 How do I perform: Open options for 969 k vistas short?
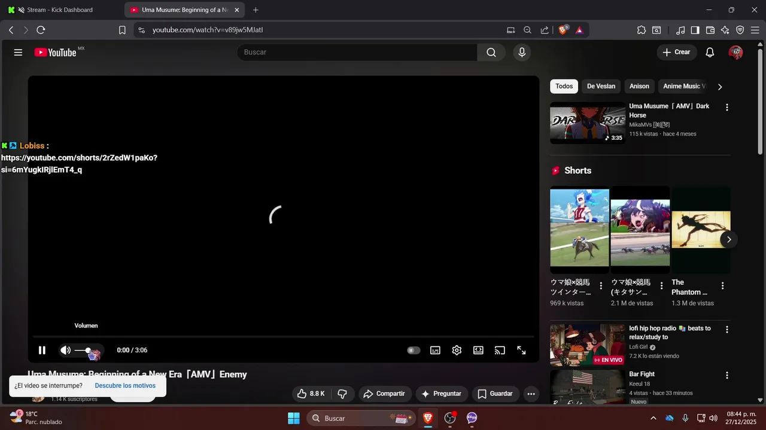pyautogui.click(x=601, y=286)
